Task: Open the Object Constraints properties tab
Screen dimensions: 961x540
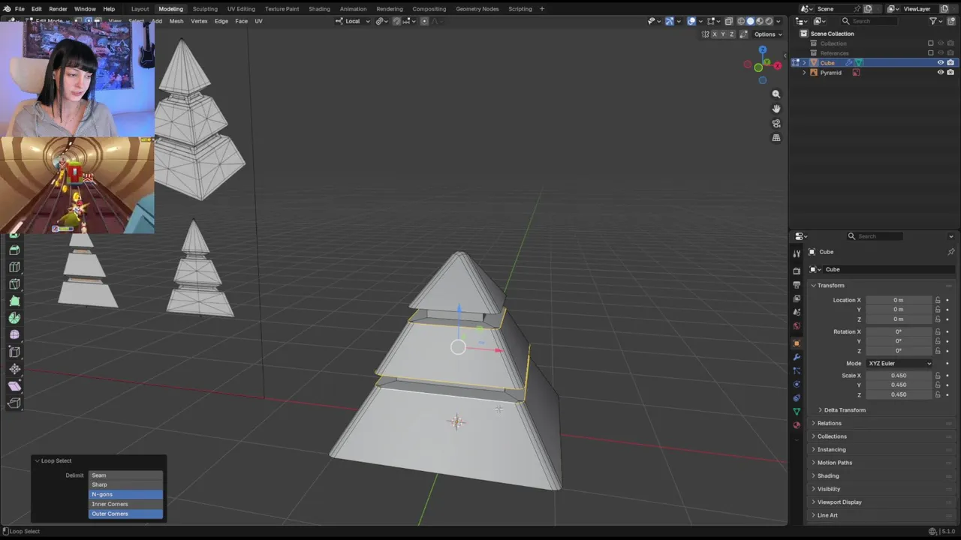Action: tap(797, 397)
